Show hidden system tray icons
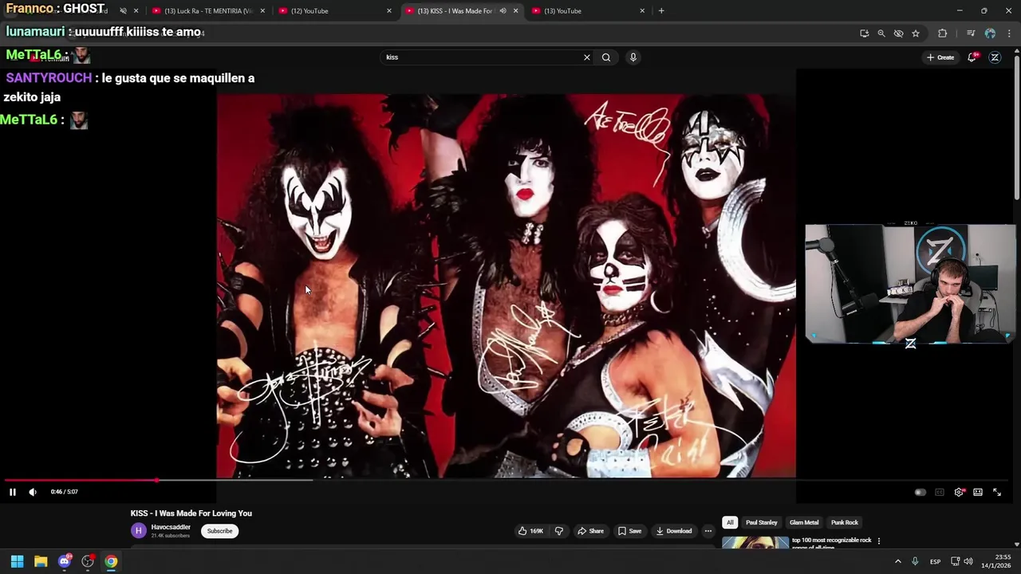1021x574 pixels. tap(898, 561)
